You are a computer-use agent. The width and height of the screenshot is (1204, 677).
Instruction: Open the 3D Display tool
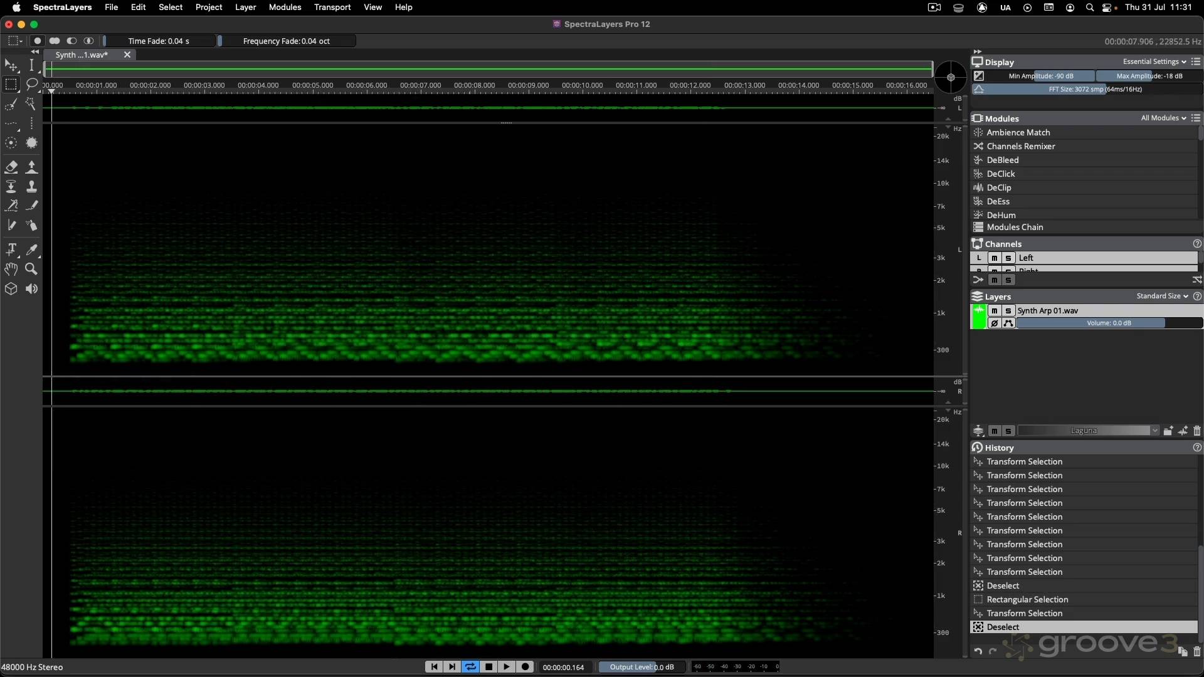point(11,289)
